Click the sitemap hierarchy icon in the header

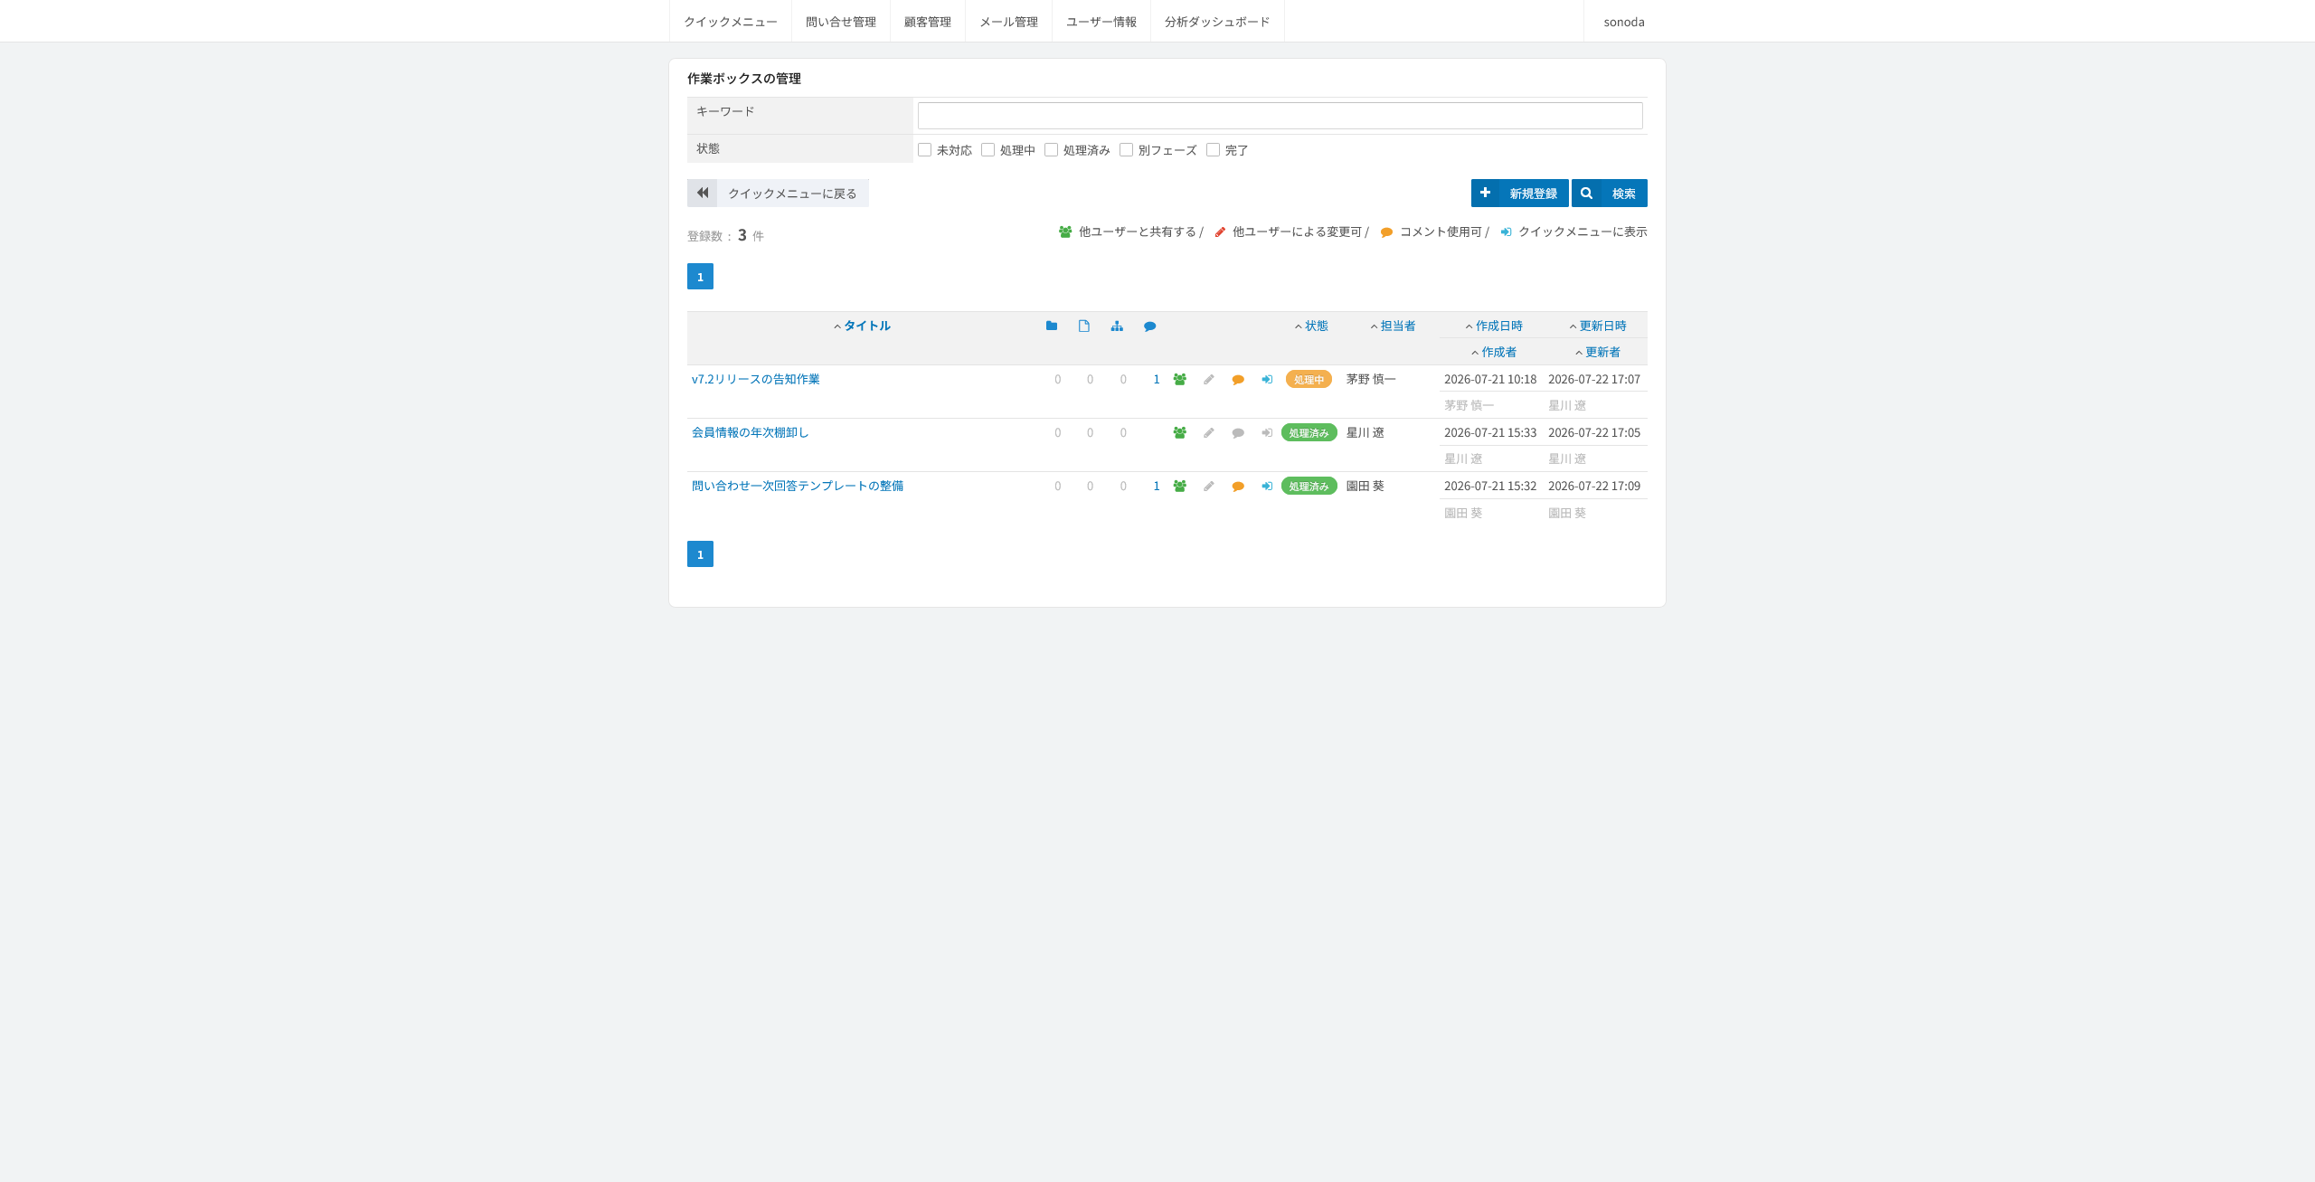(1117, 326)
